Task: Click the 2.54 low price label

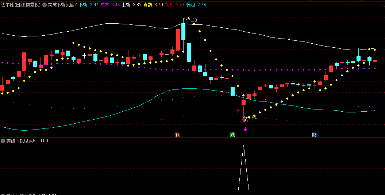Action: click(x=253, y=118)
